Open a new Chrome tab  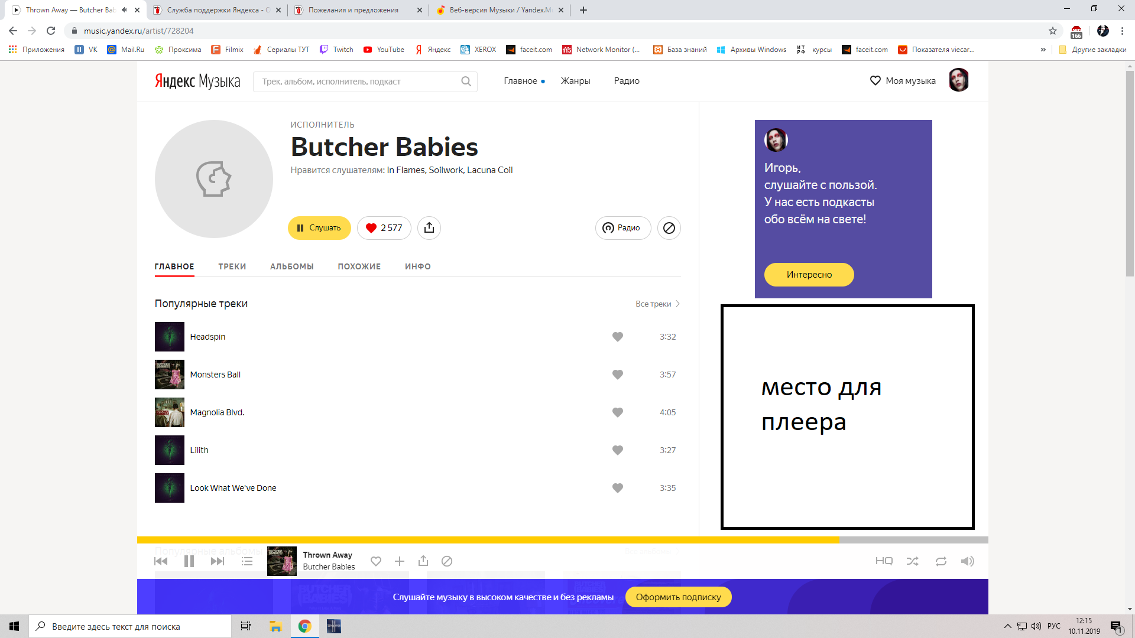pos(583,10)
